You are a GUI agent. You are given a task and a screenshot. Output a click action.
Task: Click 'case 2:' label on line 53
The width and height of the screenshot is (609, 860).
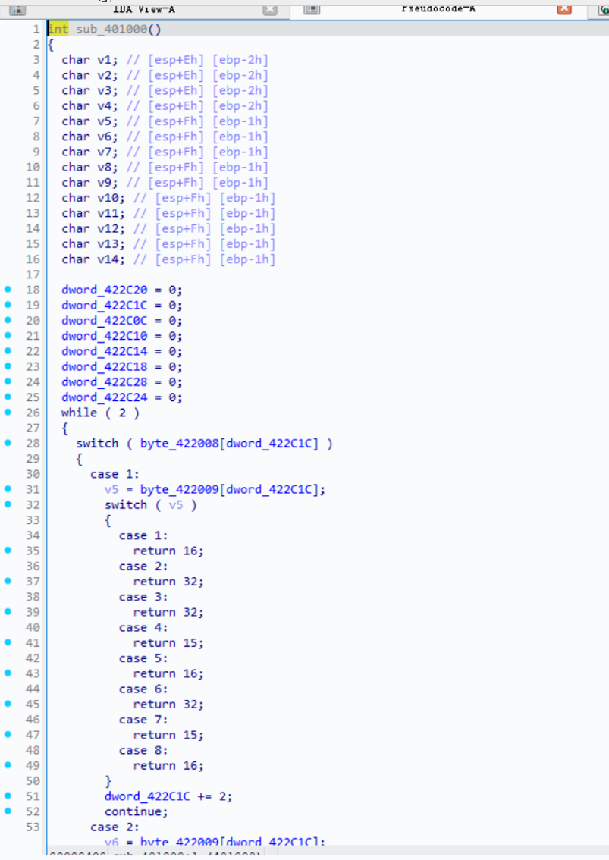point(115,827)
